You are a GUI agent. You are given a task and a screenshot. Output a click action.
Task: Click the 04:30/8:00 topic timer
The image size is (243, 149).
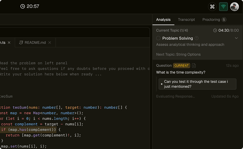[x=229, y=30]
